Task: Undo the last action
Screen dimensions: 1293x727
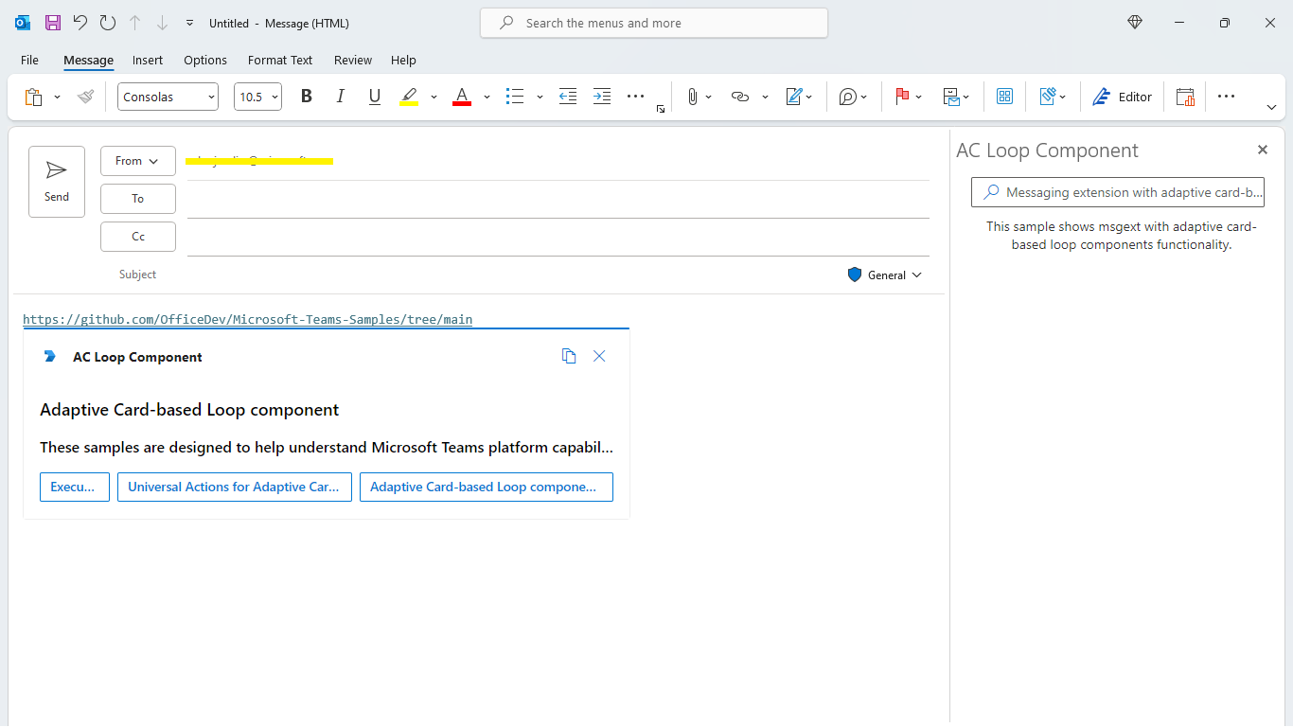Action: (80, 23)
